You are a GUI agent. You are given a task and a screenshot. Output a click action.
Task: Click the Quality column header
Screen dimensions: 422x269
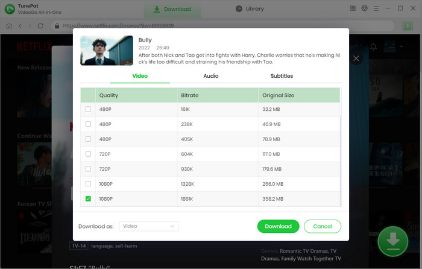pyautogui.click(x=136, y=95)
